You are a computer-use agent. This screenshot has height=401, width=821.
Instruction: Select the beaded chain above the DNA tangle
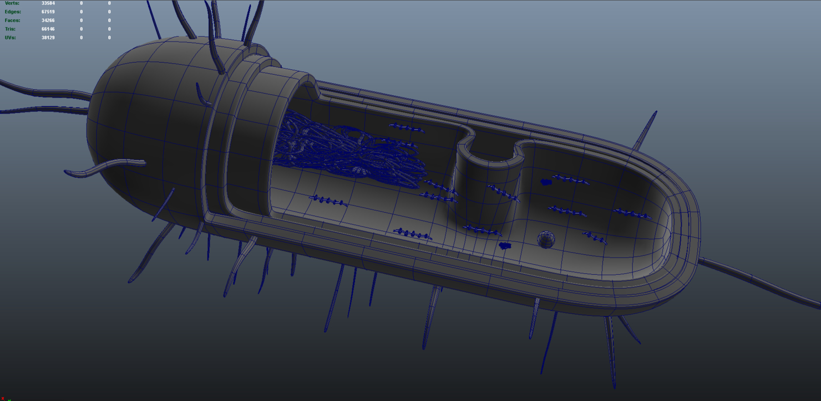click(408, 128)
